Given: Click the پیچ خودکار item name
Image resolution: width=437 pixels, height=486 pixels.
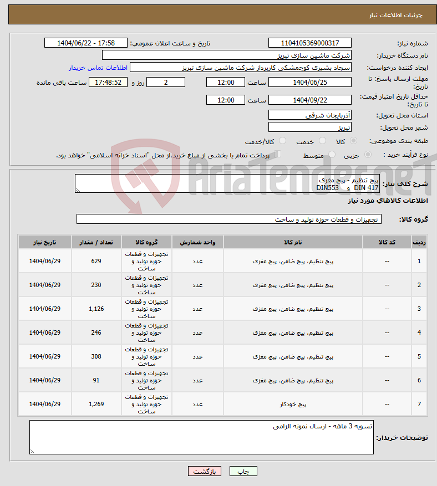Looking at the screenshot, I should coord(293,405).
